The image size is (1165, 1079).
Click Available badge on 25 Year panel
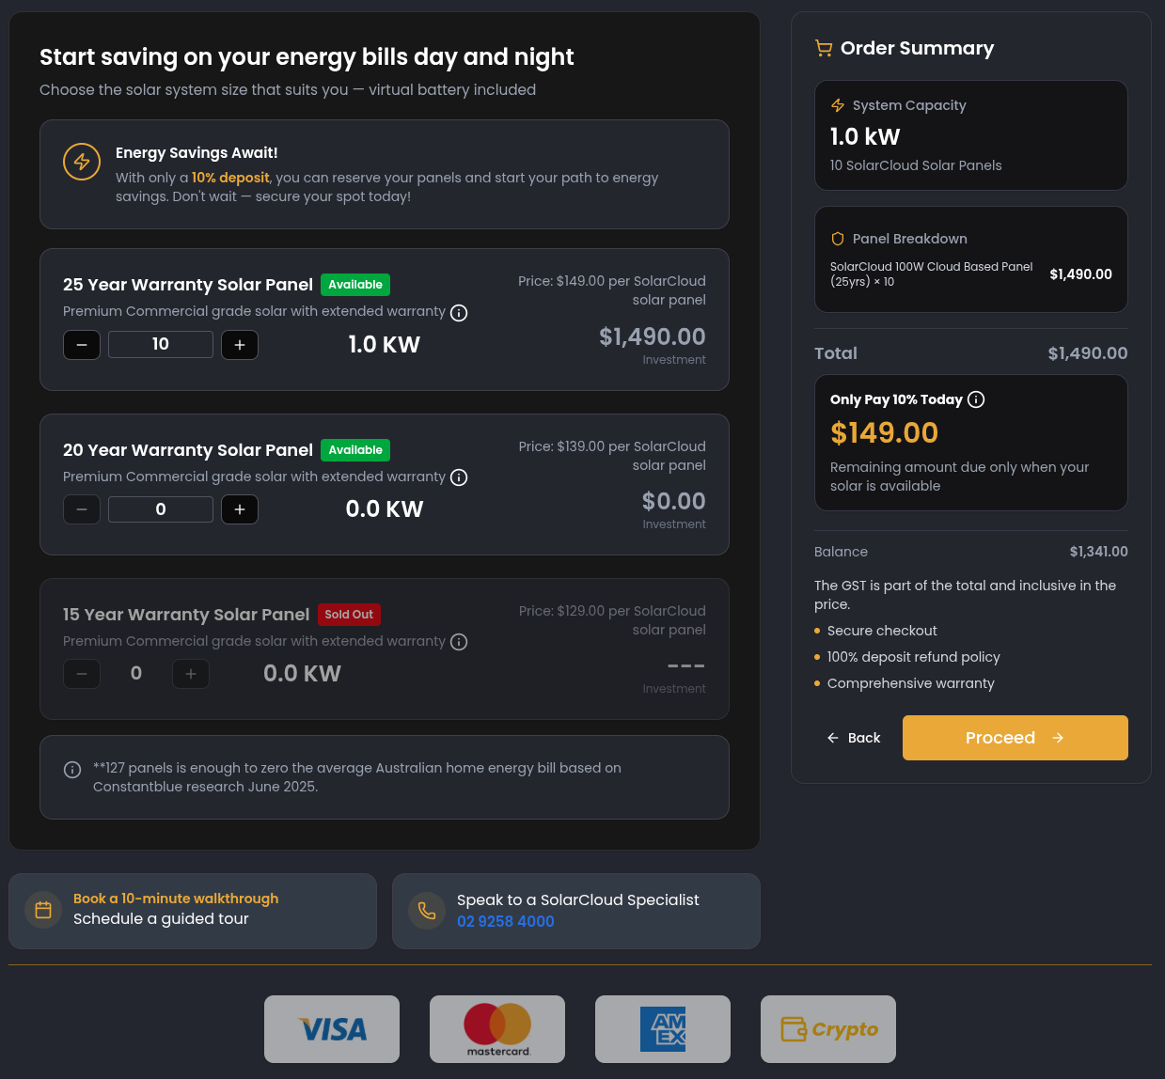(355, 285)
